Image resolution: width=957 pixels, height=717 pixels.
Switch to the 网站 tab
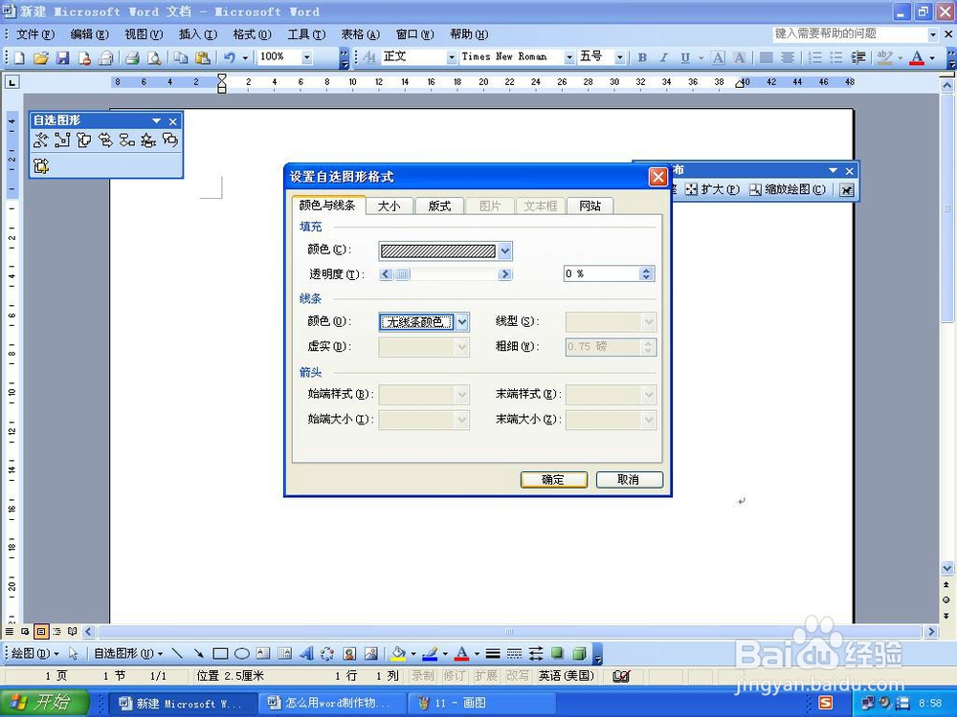(x=590, y=206)
